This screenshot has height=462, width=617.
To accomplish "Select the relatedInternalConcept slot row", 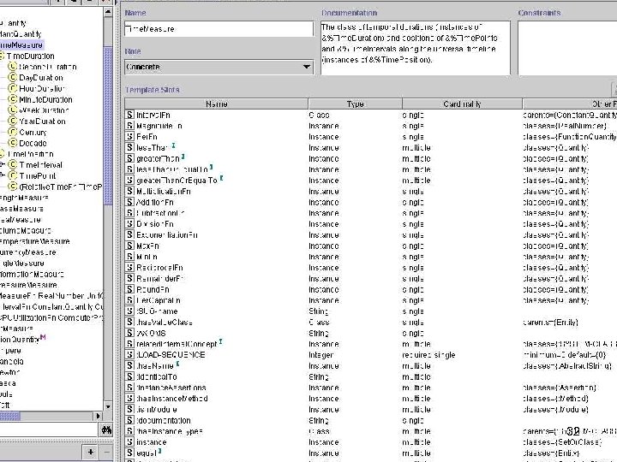I will click(x=371, y=344).
